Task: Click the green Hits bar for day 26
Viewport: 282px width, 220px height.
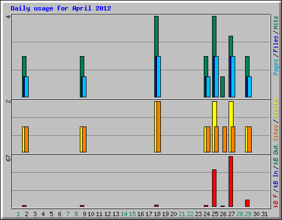Action: click(223, 87)
